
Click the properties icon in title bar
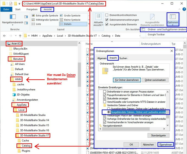click(11, 4)
